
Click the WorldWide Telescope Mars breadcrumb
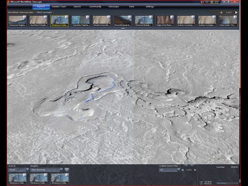21,12
